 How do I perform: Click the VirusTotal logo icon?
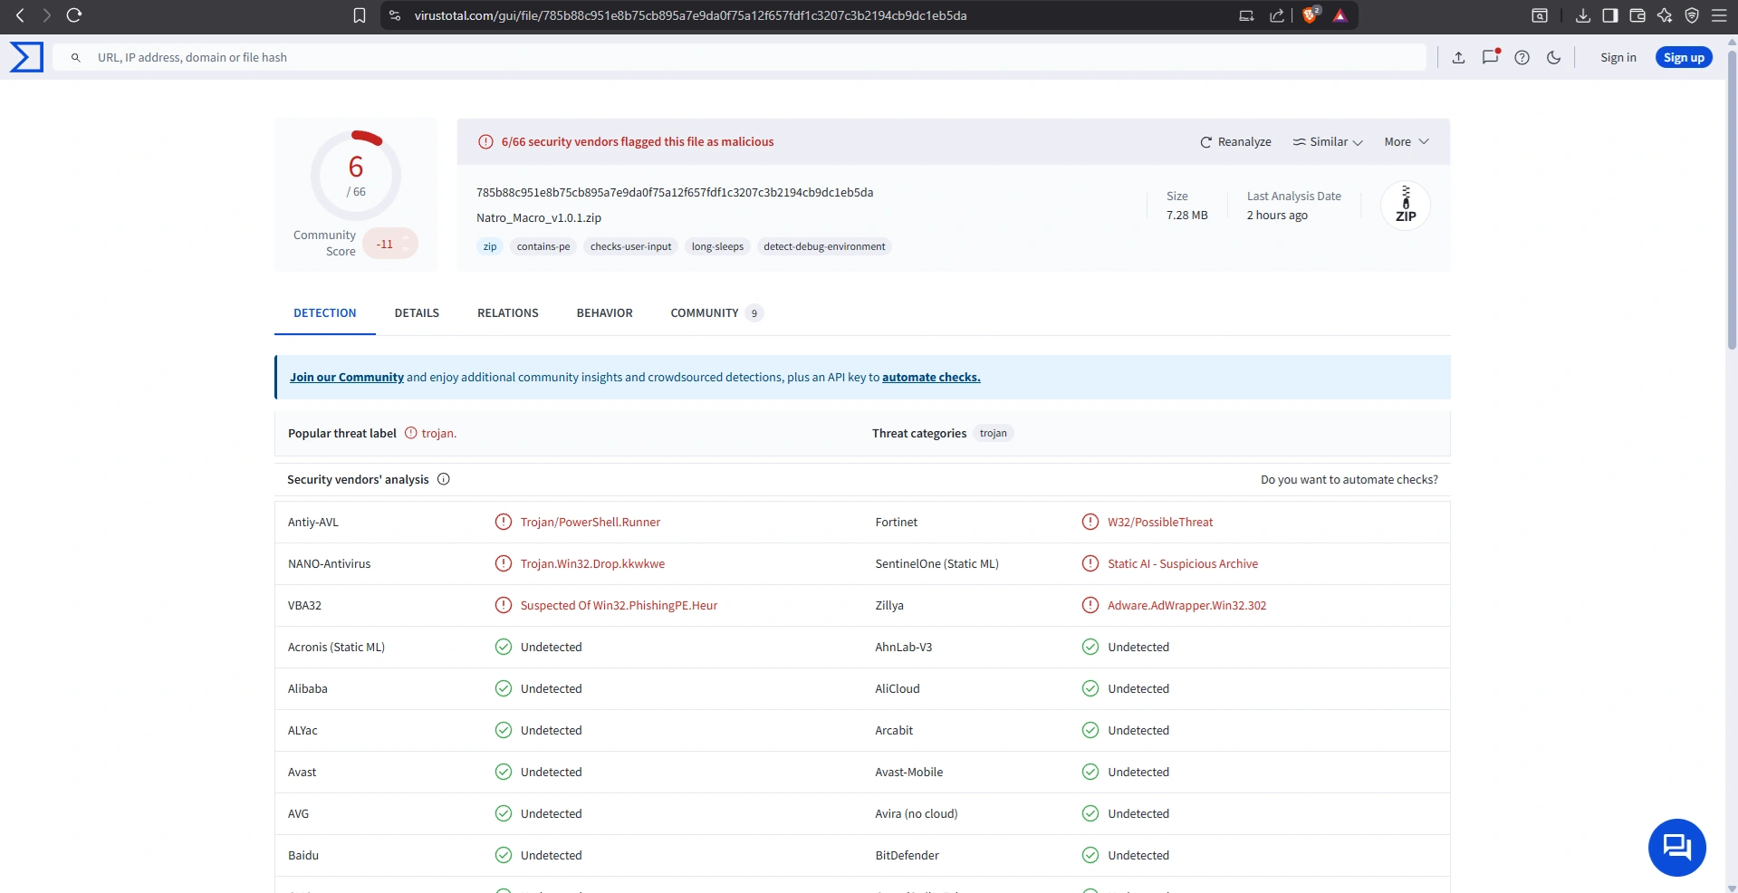26,57
